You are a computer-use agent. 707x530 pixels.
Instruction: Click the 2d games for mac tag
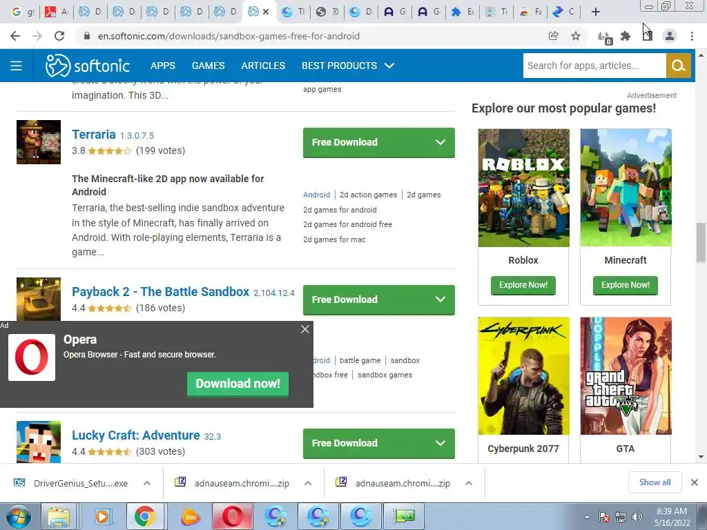[335, 239]
